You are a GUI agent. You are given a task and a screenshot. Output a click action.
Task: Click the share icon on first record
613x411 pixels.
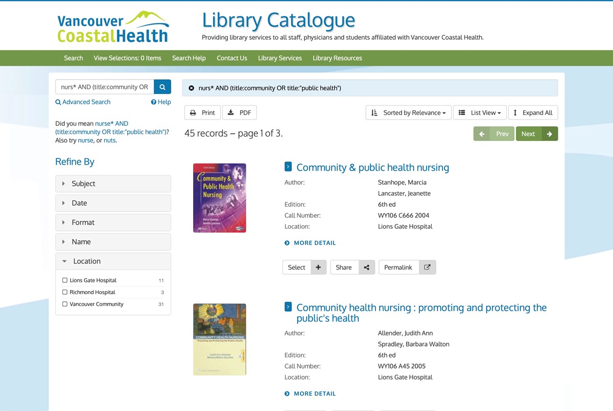(366, 268)
